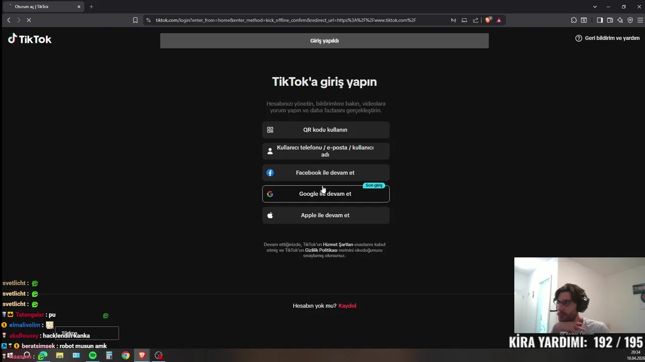Click the Oturum aç | TikTok tab
Screen dimensions: 645x362
(43, 7)
